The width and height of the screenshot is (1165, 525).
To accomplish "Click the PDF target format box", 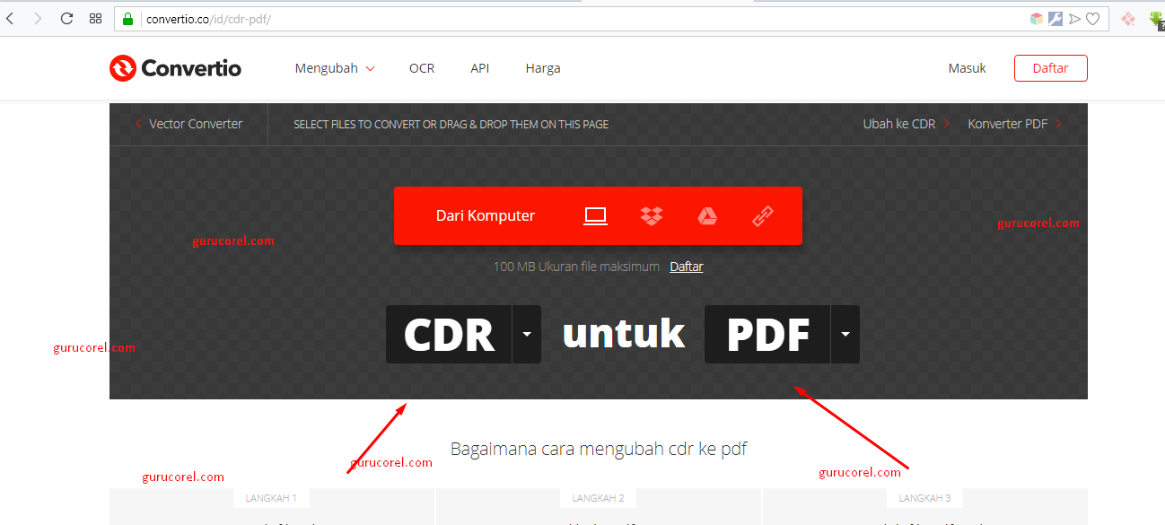I will point(767,335).
